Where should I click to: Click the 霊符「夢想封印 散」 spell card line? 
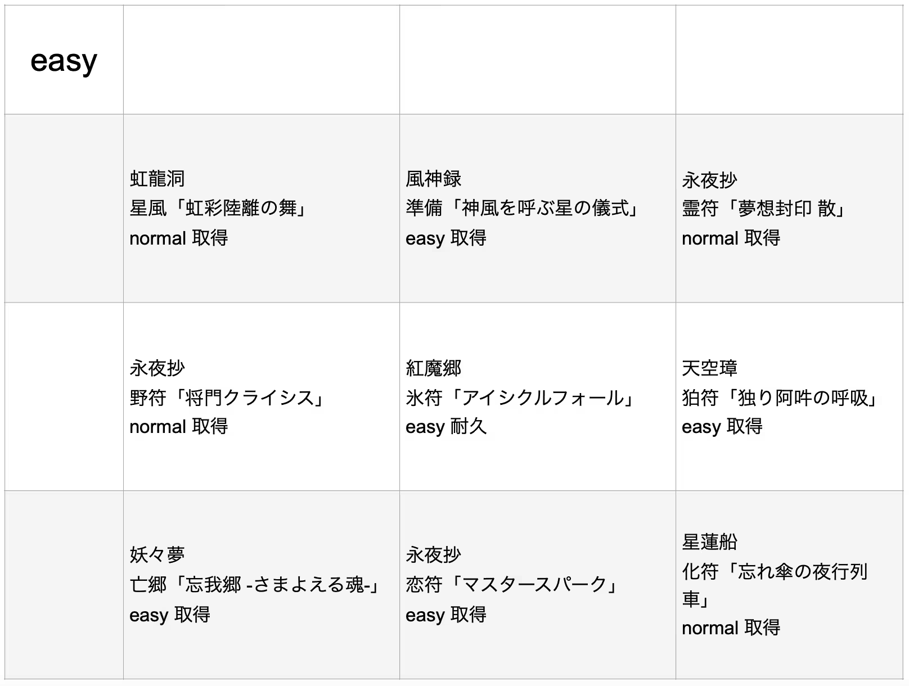click(x=763, y=209)
